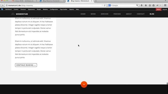Image resolution: width=168 pixels, height=94 pixels.
Task: Close the Blog masory tab
Action: point(92,1)
